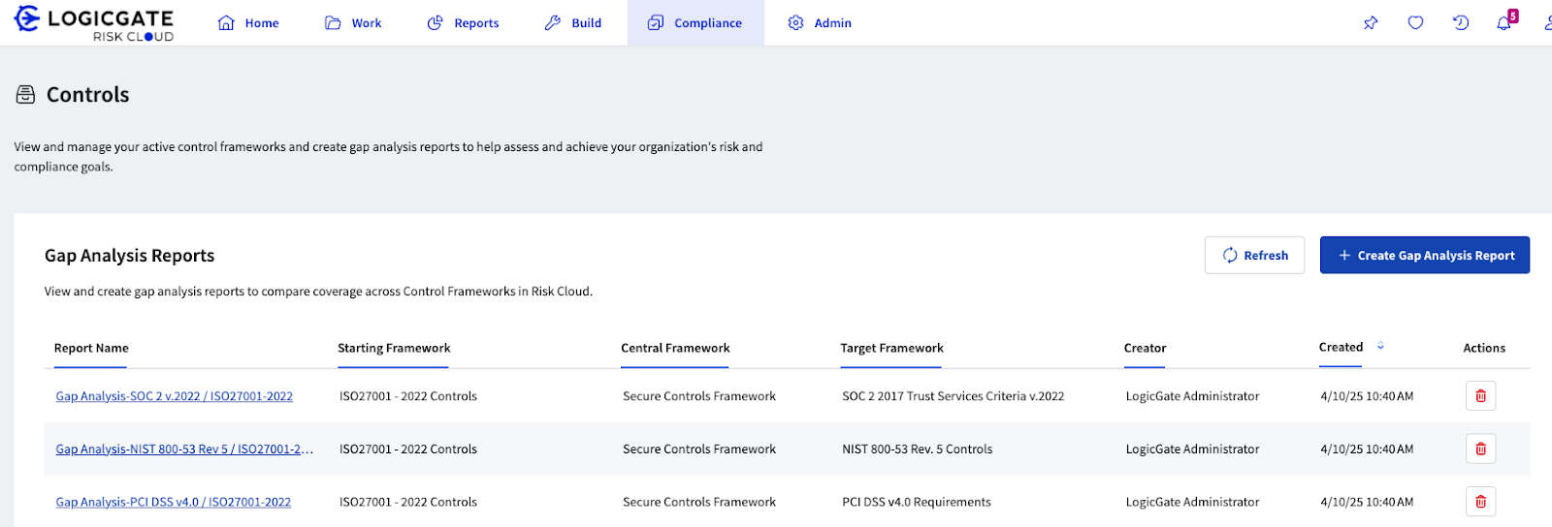
Task: Sort by Starting Framework column
Action: pyautogui.click(x=394, y=348)
